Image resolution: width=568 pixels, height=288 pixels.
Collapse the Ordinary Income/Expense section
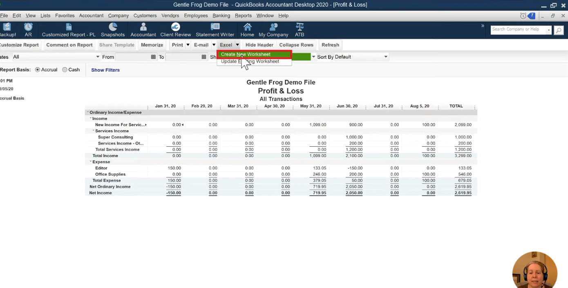87,112
